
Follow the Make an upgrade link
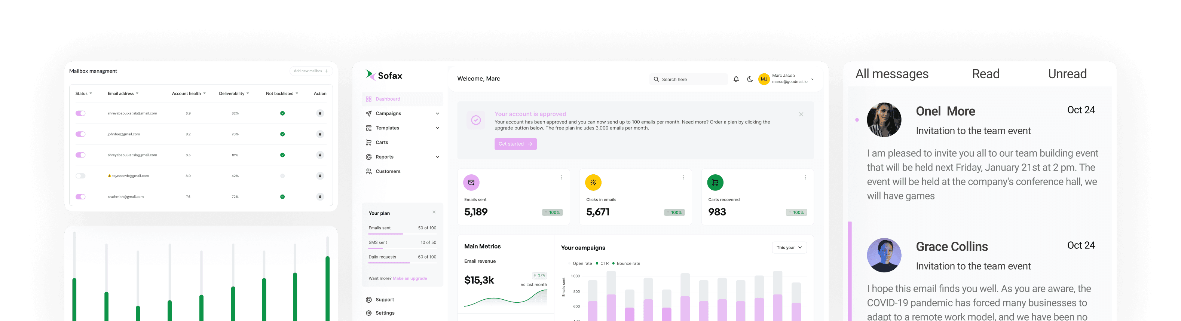[x=409, y=278]
